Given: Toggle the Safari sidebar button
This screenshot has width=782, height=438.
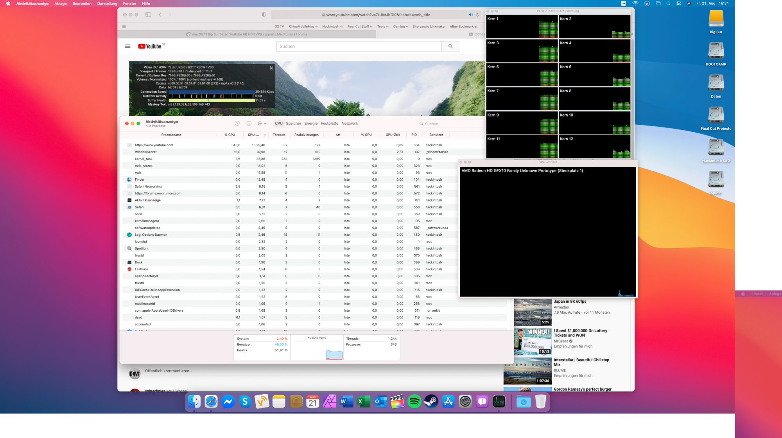Looking at the screenshot, I should click(148, 15).
